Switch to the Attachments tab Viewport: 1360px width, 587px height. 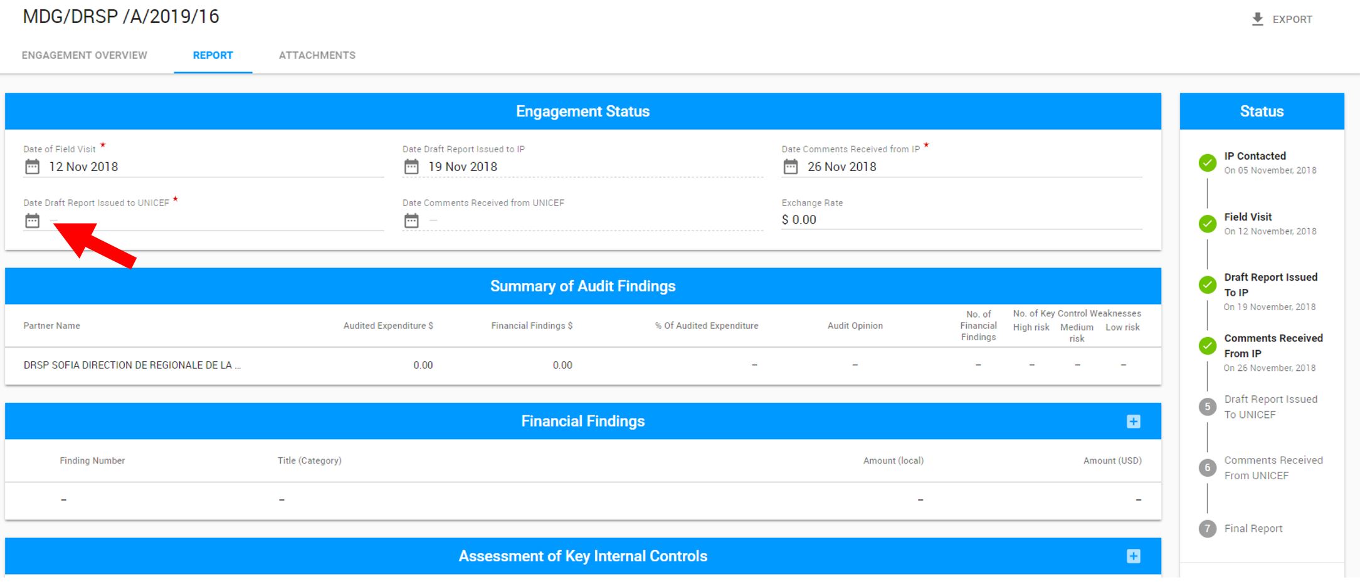click(x=317, y=55)
